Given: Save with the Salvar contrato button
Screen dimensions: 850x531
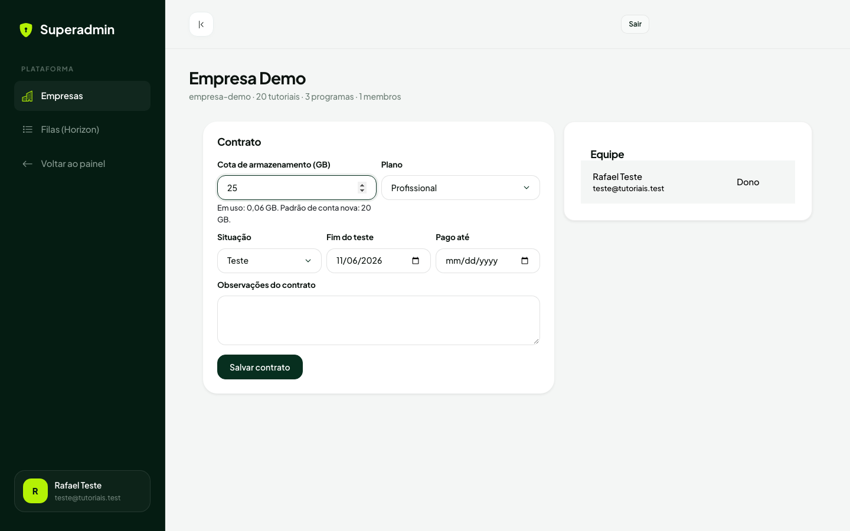Looking at the screenshot, I should (260, 367).
